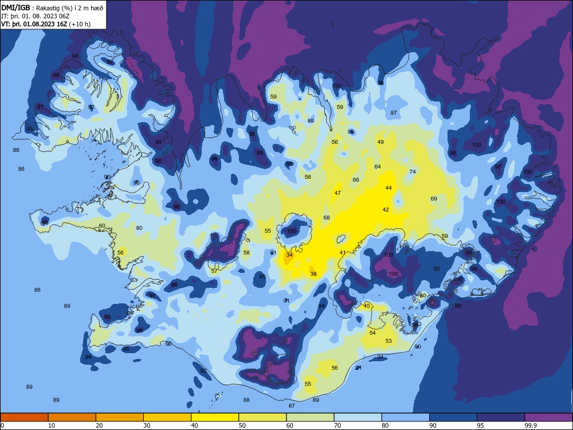This screenshot has height=430, width=573.
Task: Click the legend label '99.9'
Action: pos(531,425)
